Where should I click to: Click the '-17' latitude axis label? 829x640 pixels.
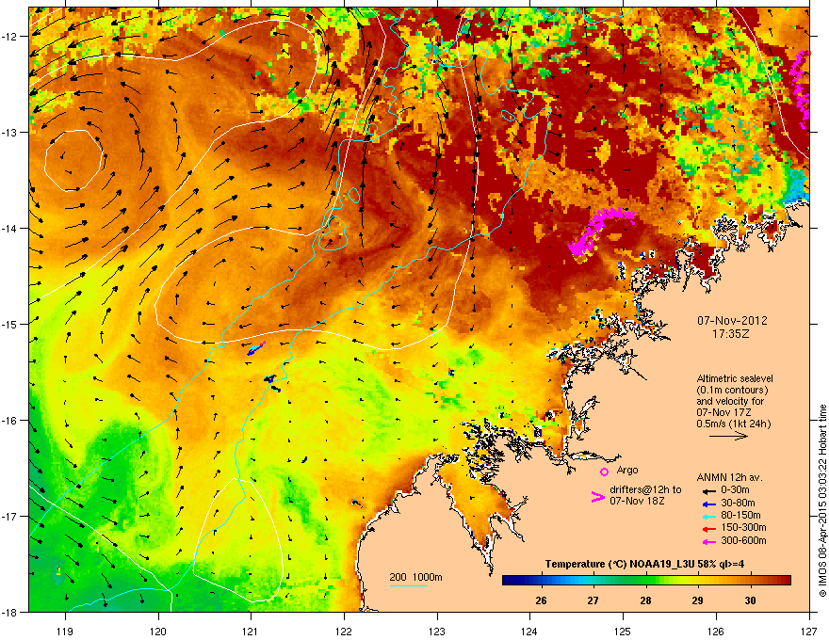[9, 516]
